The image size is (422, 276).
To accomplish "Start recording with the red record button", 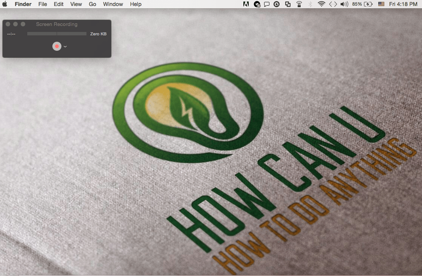I will pyautogui.click(x=57, y=46).
